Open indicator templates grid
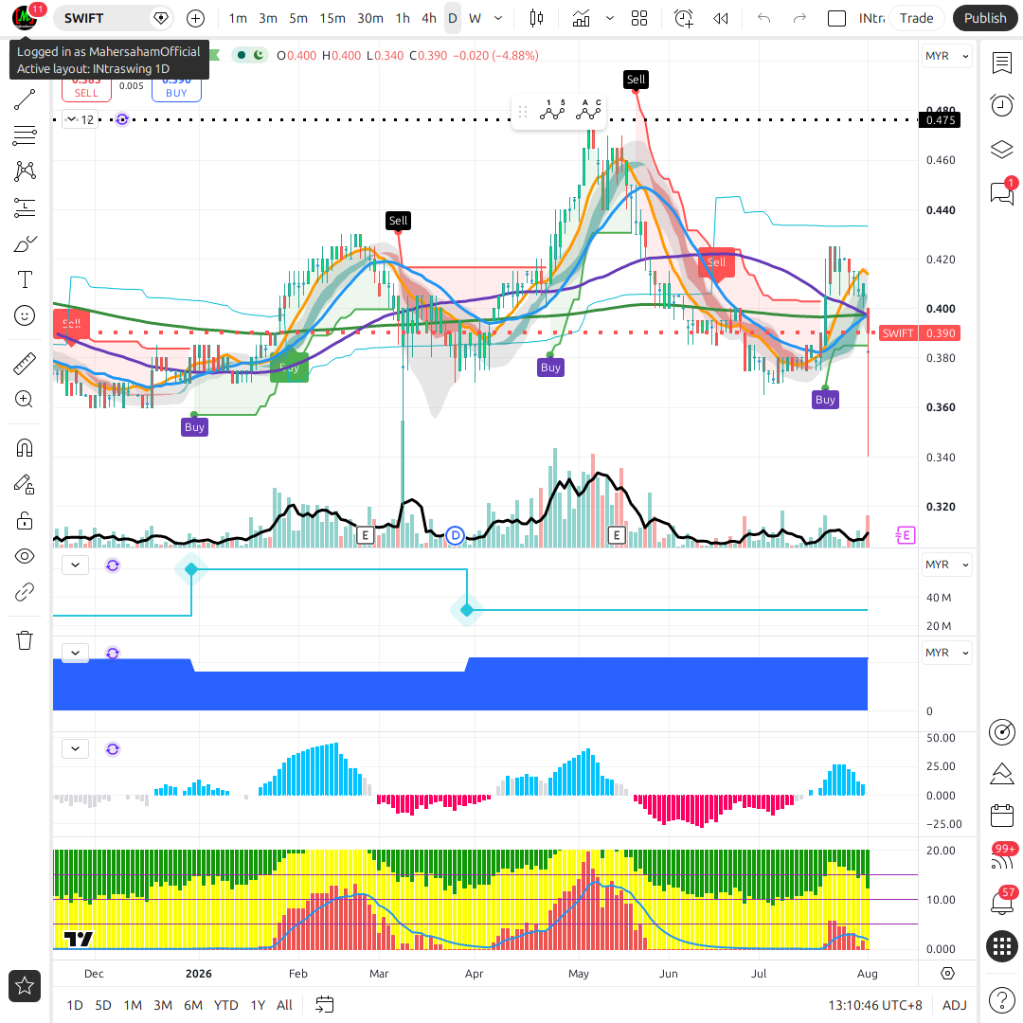 [639, 18]
